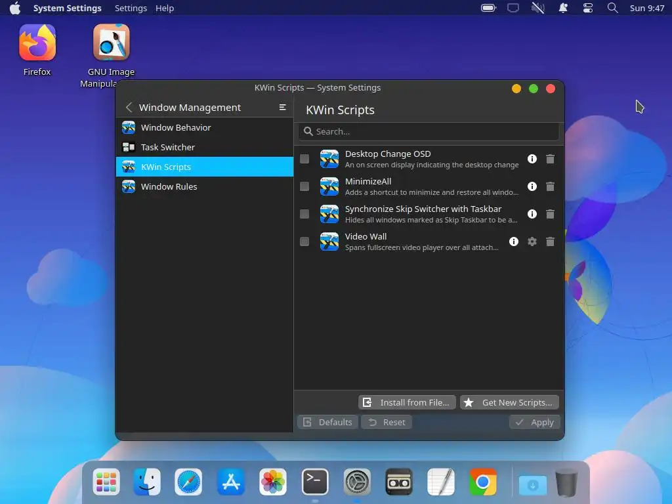Open App Store icon in dock
Viewport: 672px width, 504px height.
pos(230,482)
